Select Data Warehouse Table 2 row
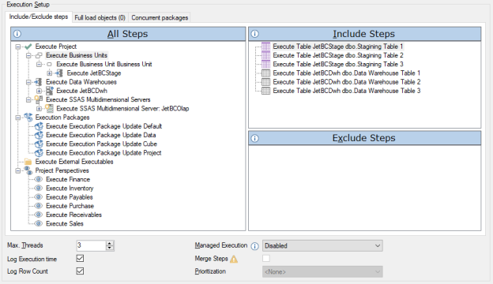The height and width of the screenshot is (284, 493). [347, 82]
